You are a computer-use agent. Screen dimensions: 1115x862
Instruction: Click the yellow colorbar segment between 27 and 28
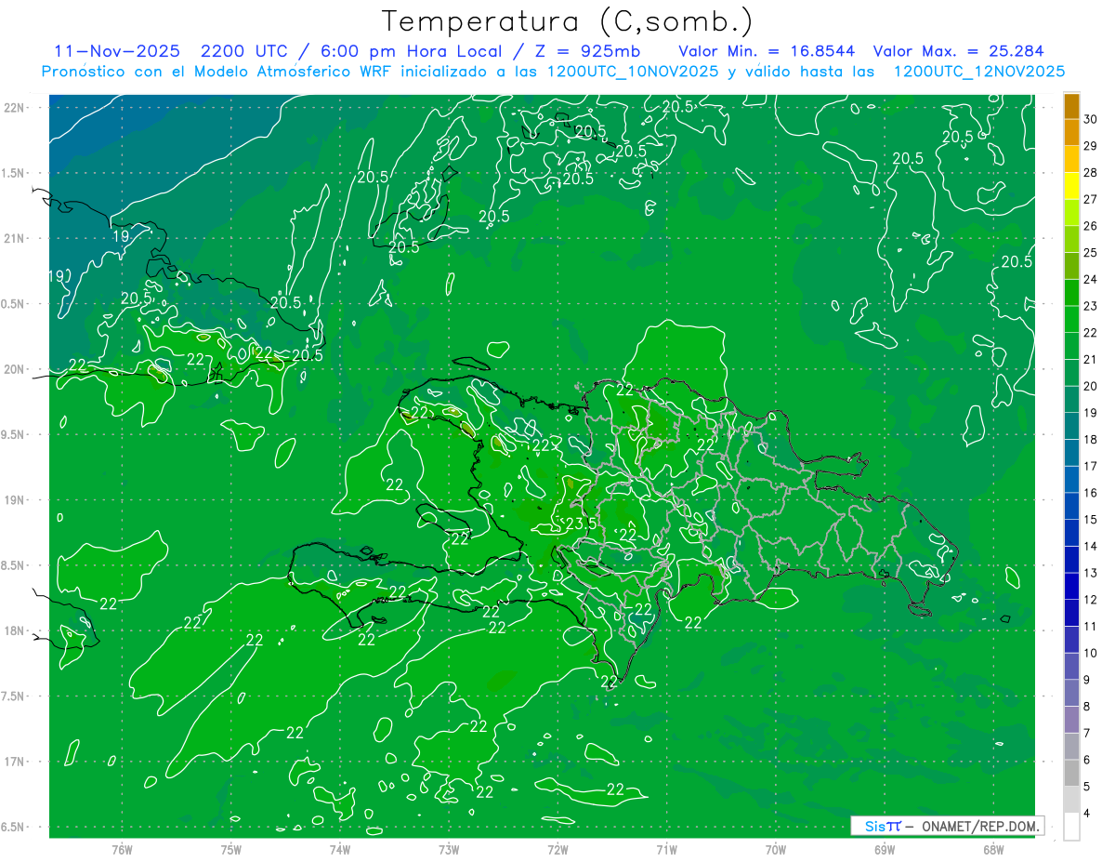tap(1071, 186)
